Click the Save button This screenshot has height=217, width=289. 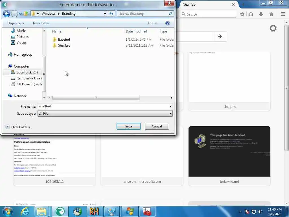(129, 126)
